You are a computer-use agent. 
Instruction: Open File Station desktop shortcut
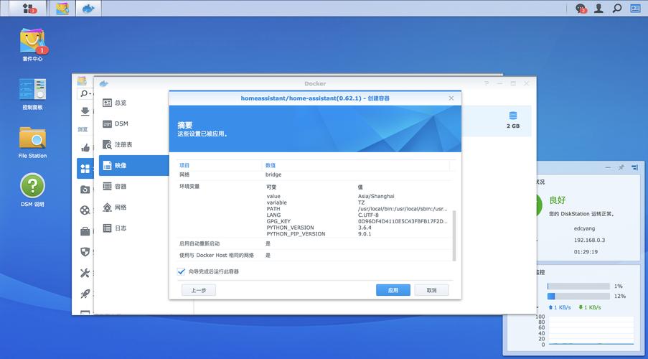(x=32, y=142)
